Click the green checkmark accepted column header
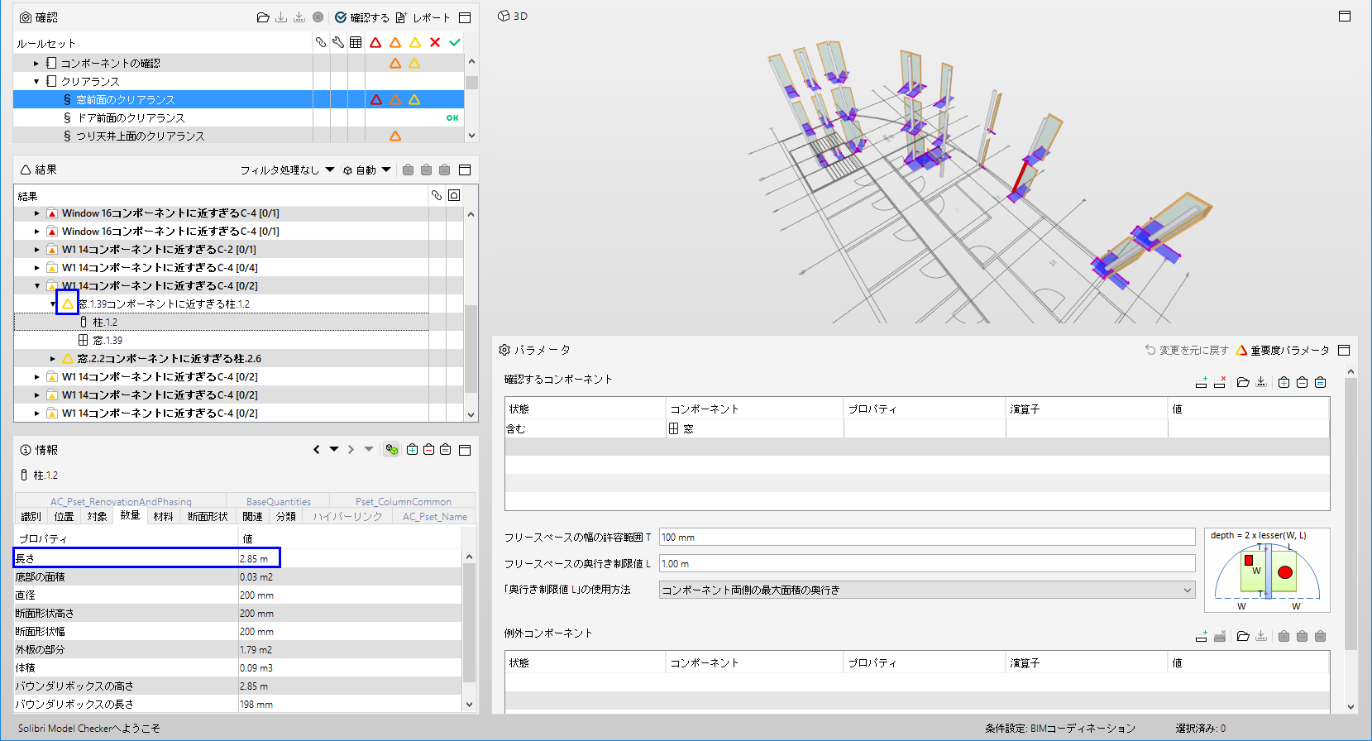Screen dimensions: 1372x741 (x=455, y=42)
